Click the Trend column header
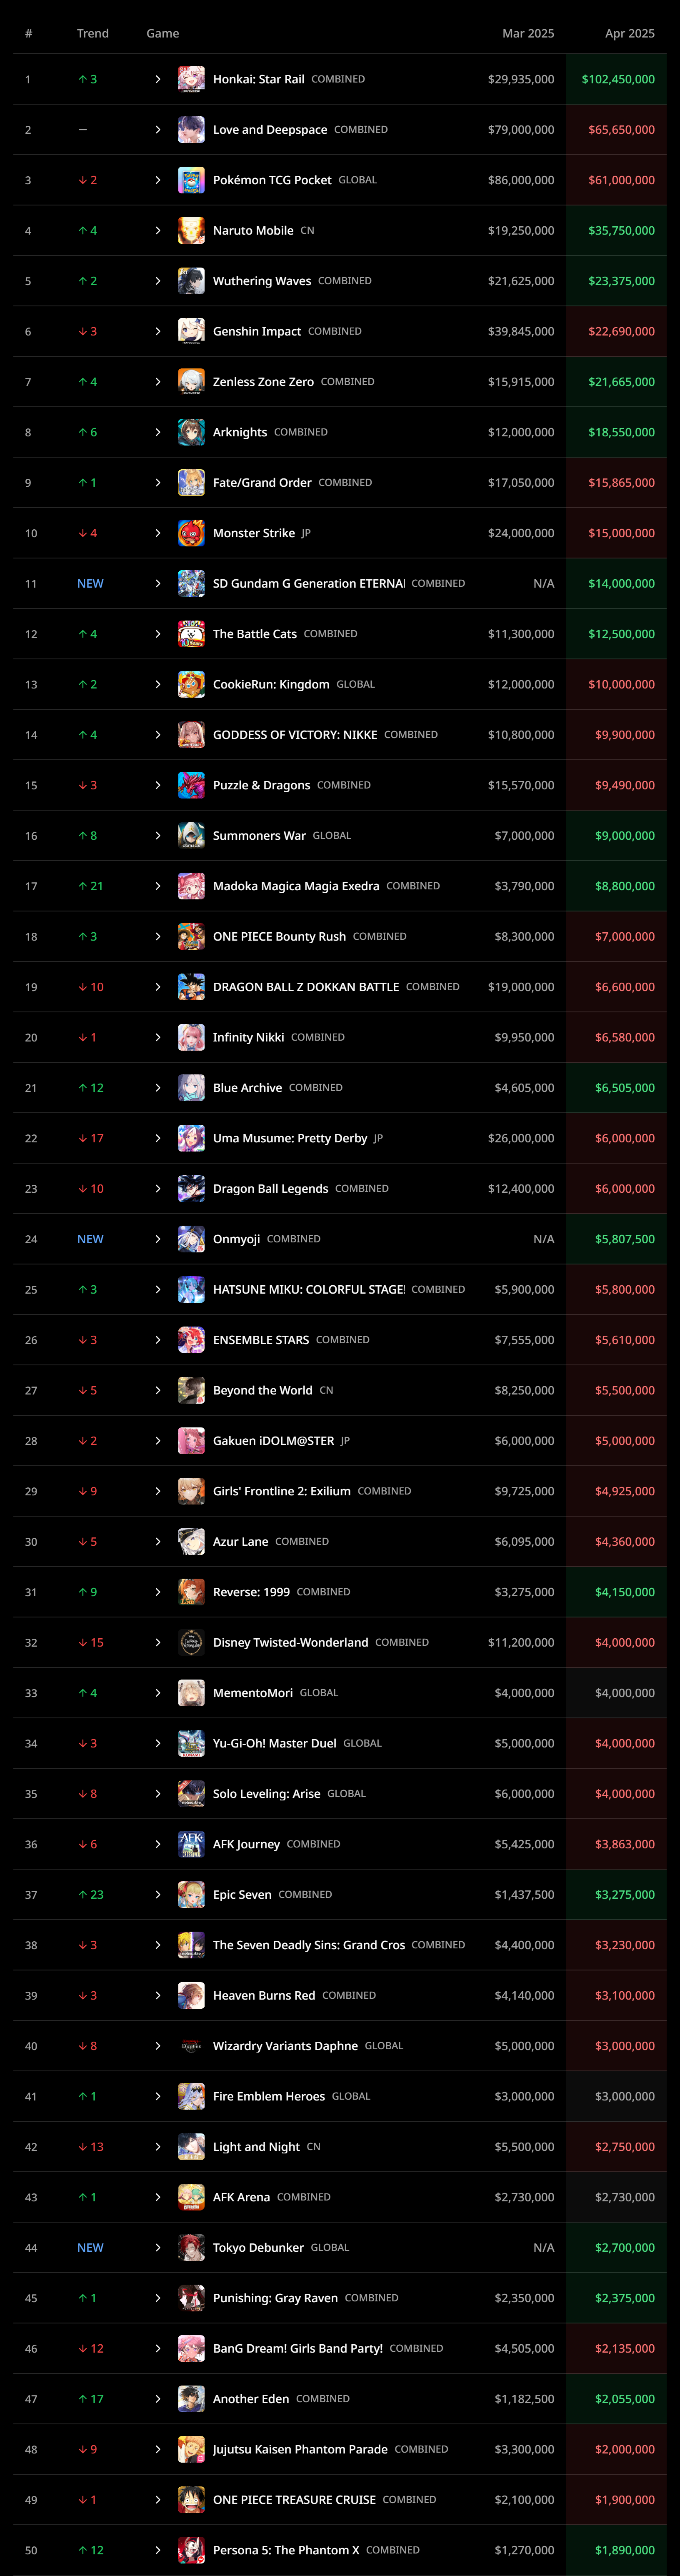This screenshot has width=680, height=2576. [x=93, y=33]
